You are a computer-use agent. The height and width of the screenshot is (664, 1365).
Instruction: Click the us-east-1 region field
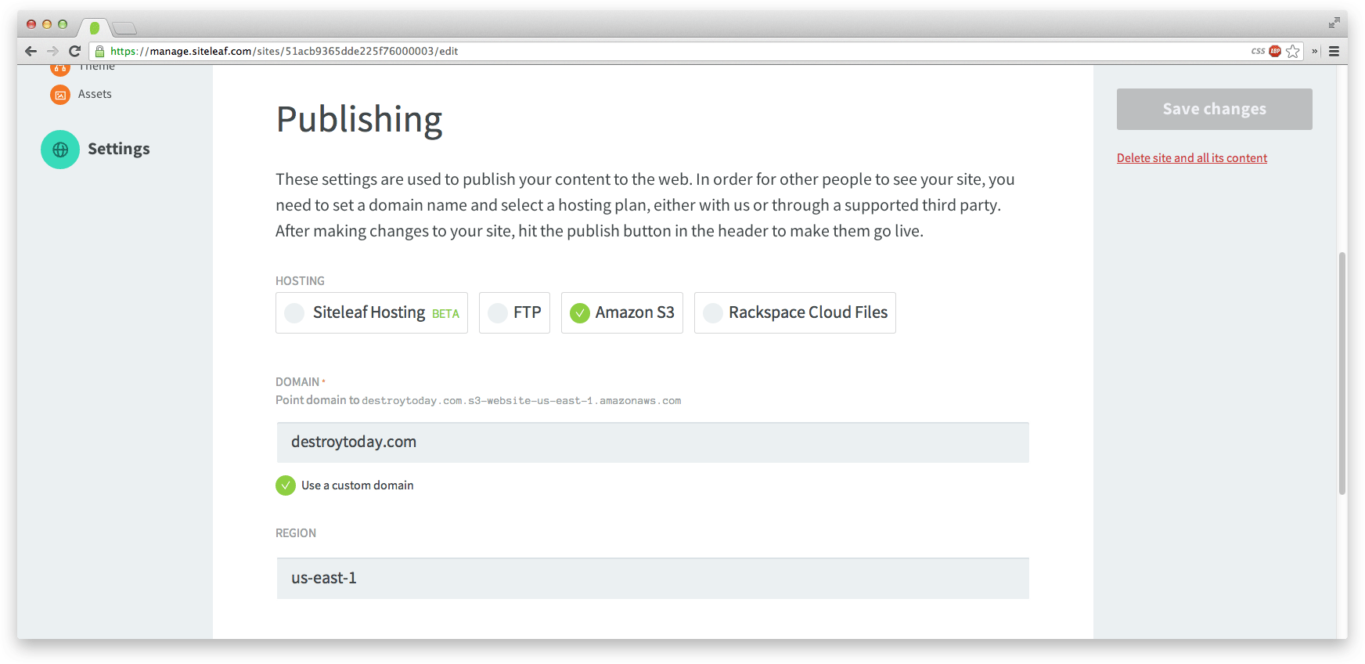[653, 579]
